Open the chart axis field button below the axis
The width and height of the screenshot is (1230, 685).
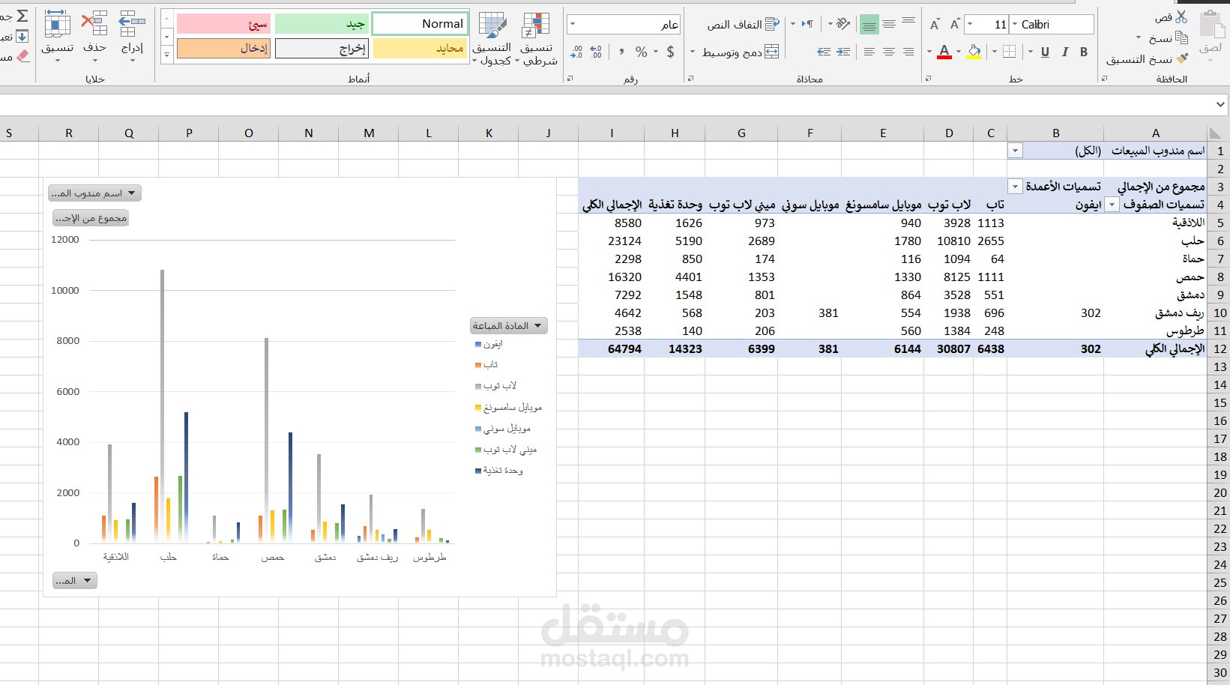coord(75,581)
